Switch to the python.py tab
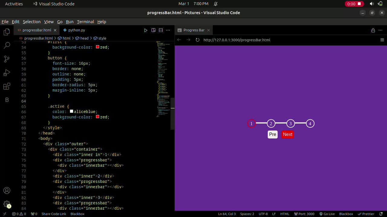The image size is (387, 217). tap(76, 30)
